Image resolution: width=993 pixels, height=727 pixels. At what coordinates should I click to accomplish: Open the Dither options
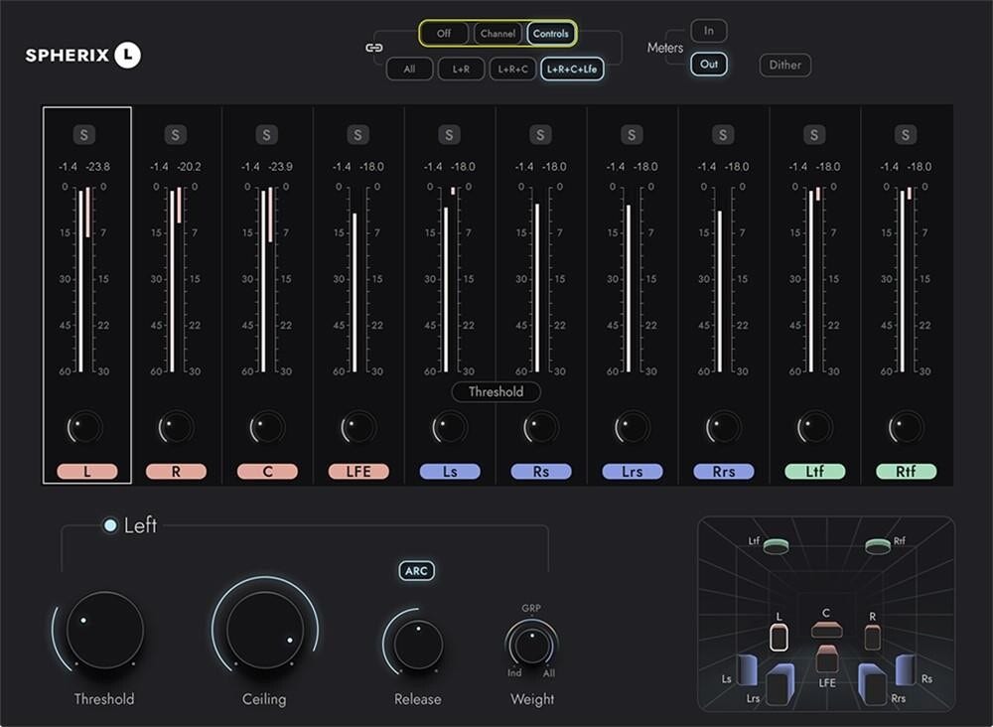784,65
